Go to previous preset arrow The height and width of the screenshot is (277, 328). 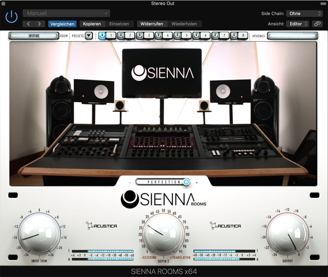pyautogui.click(x=28, y=24)
